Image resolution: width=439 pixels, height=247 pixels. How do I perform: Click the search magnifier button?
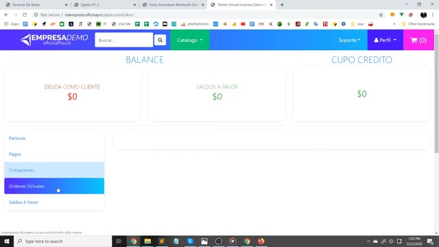(160, 40)
